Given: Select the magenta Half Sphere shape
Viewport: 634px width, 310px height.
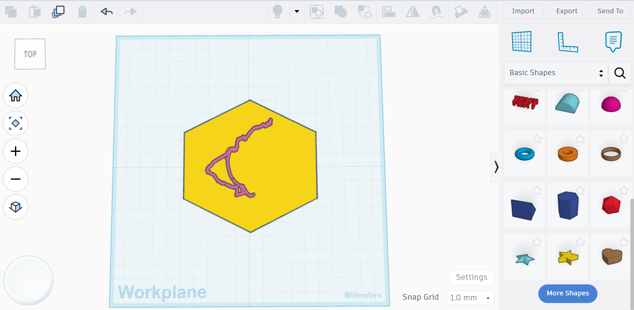Looking at the screenshot, I should point(611,104).
